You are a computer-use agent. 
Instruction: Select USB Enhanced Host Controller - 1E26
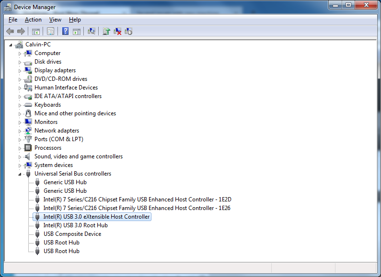click(x=137, y=208)
